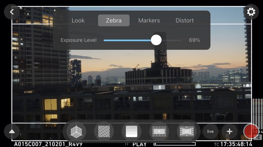Select the grayscale false color bars icon

(131, 131)
